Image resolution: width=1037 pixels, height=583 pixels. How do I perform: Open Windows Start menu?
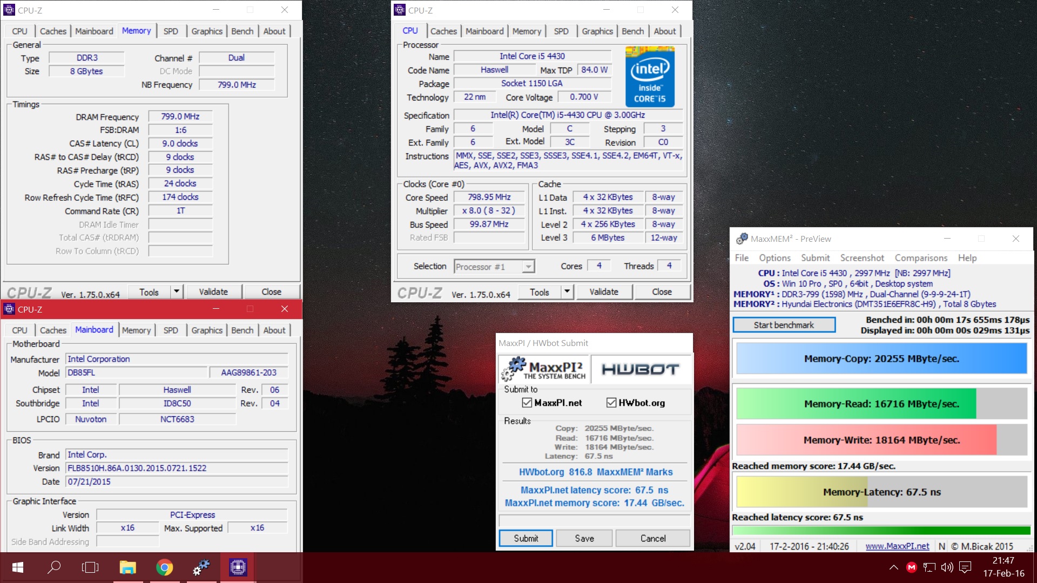pyautogui.click(x=17, y=567)
